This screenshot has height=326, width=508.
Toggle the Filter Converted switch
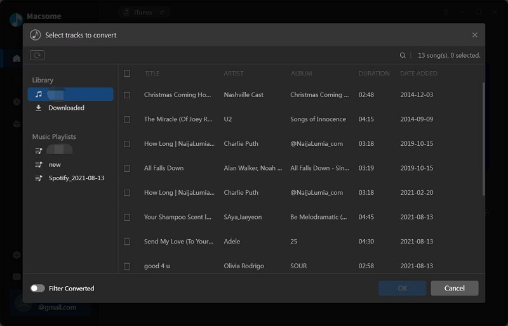coord(37,288)
